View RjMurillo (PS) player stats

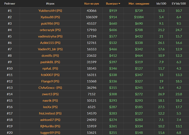[x=50, y=126]
